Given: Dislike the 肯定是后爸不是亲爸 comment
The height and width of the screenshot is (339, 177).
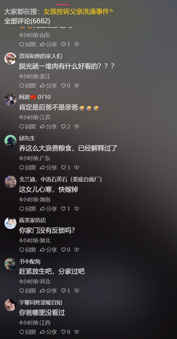Looking at the screenshot, I should point(77,126).
